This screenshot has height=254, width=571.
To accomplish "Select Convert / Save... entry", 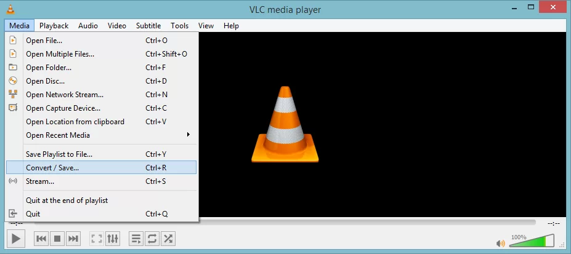I will (x=102, y=167).
